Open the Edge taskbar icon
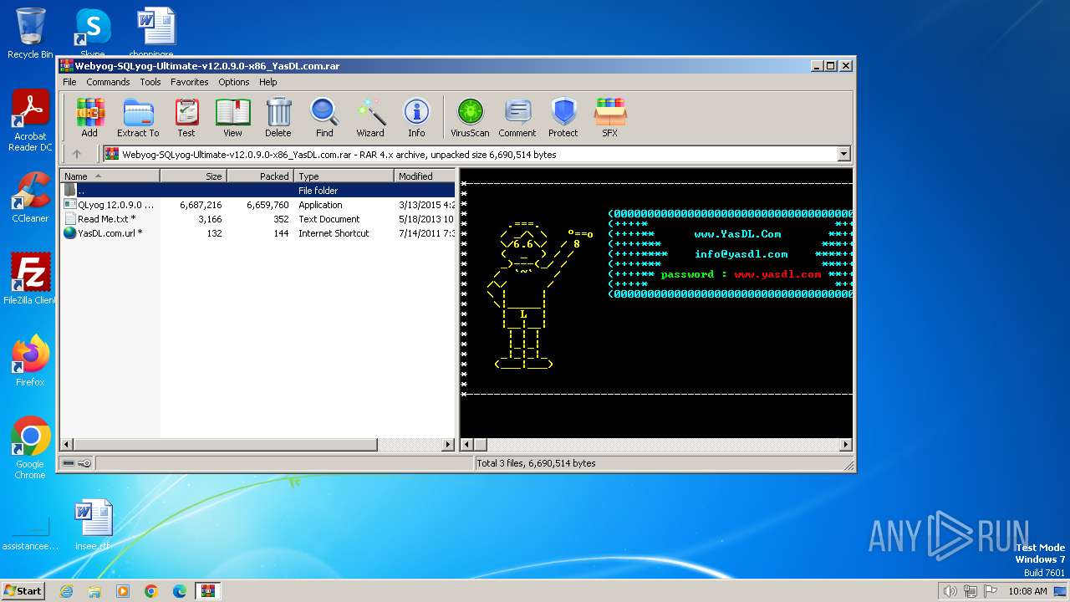This screenshot has width=1070, height=602. tap(180, 591)
